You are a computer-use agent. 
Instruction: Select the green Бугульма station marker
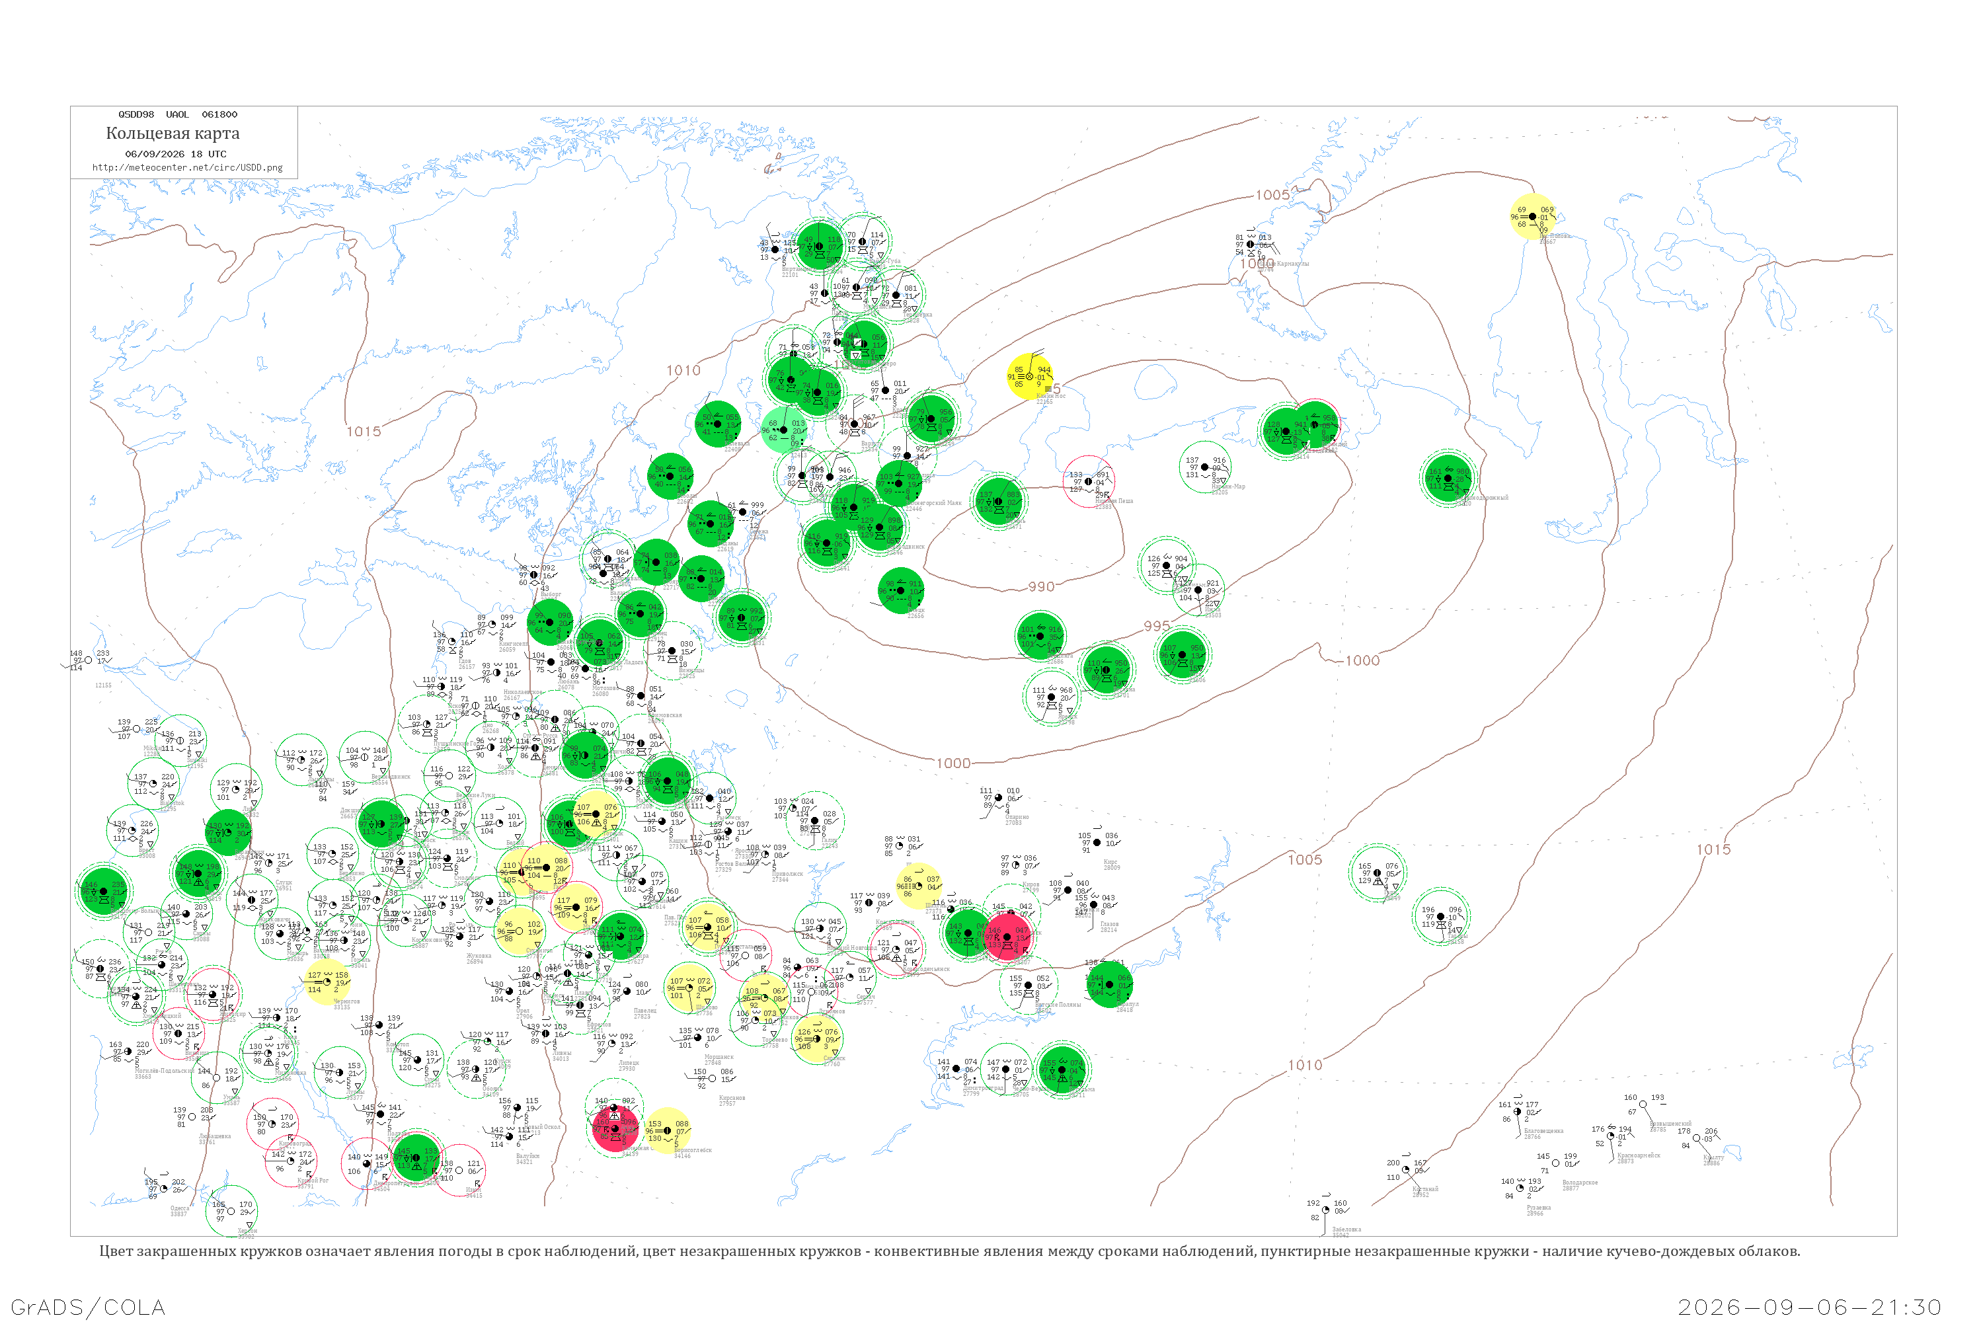1108,985
